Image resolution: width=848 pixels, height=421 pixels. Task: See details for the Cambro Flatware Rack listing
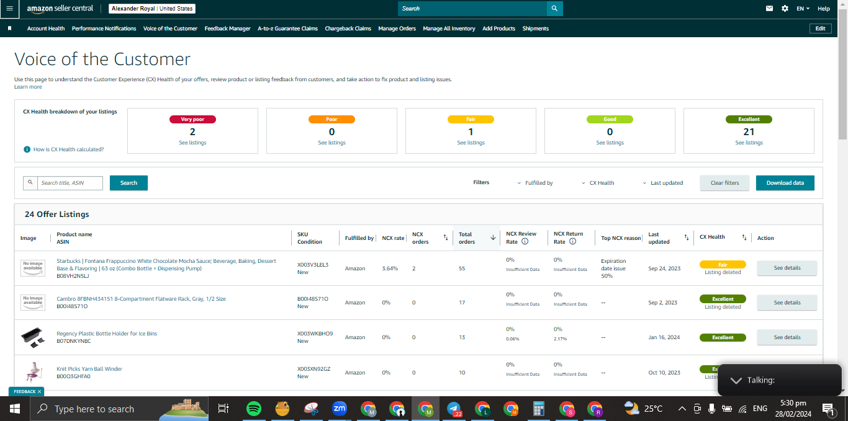(787, 303)
